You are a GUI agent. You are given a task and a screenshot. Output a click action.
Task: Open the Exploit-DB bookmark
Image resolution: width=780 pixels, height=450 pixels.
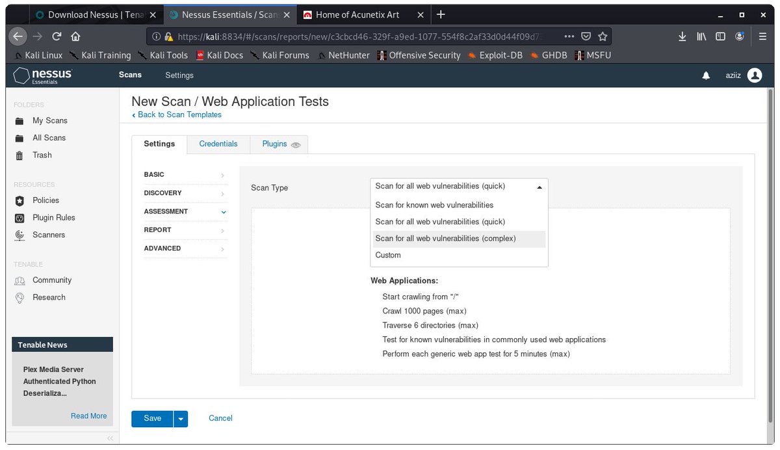pyautogui.click(x=494, y=55)
